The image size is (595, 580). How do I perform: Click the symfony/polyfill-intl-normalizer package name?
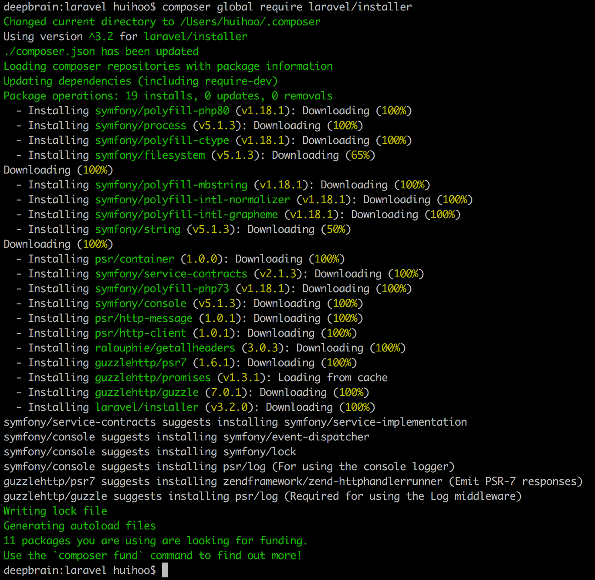coord(193,200)
